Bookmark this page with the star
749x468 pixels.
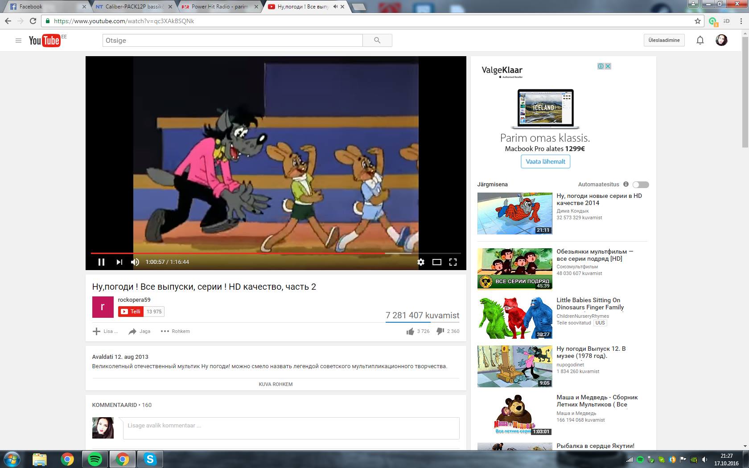(697, 21)
